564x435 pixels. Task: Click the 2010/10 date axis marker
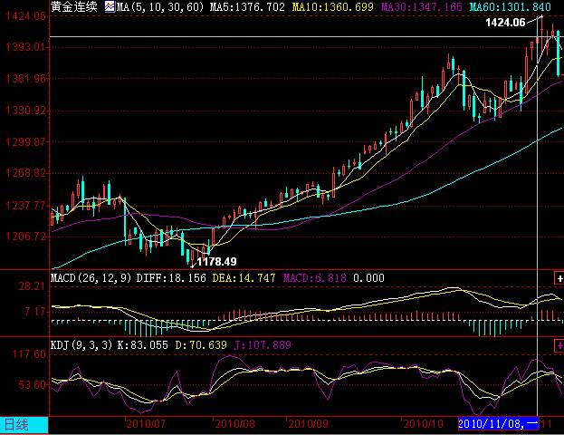[423, 424]
